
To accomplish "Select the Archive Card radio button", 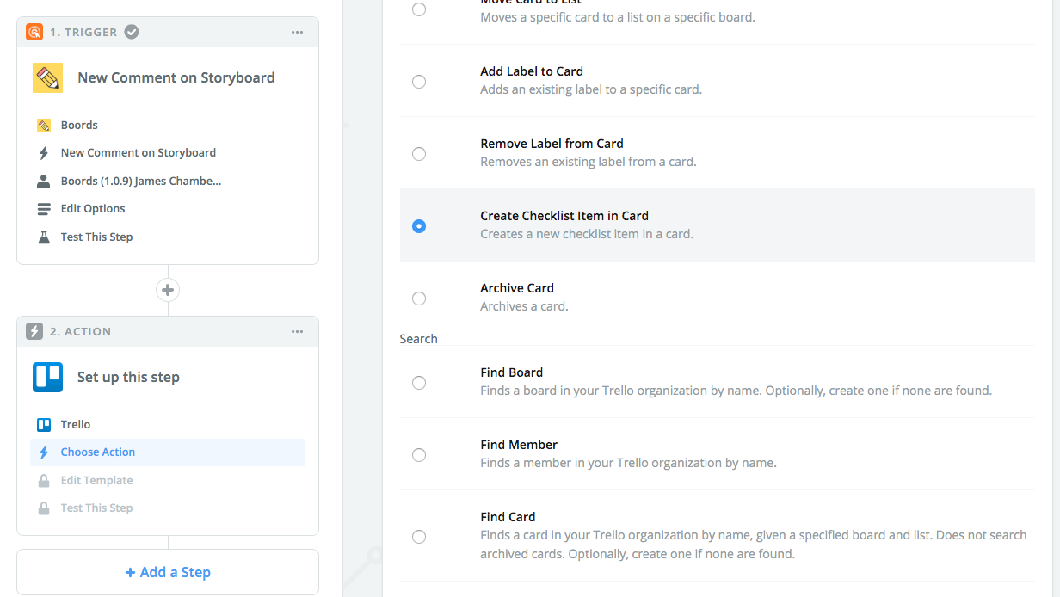I will click(x=419, y=298).
